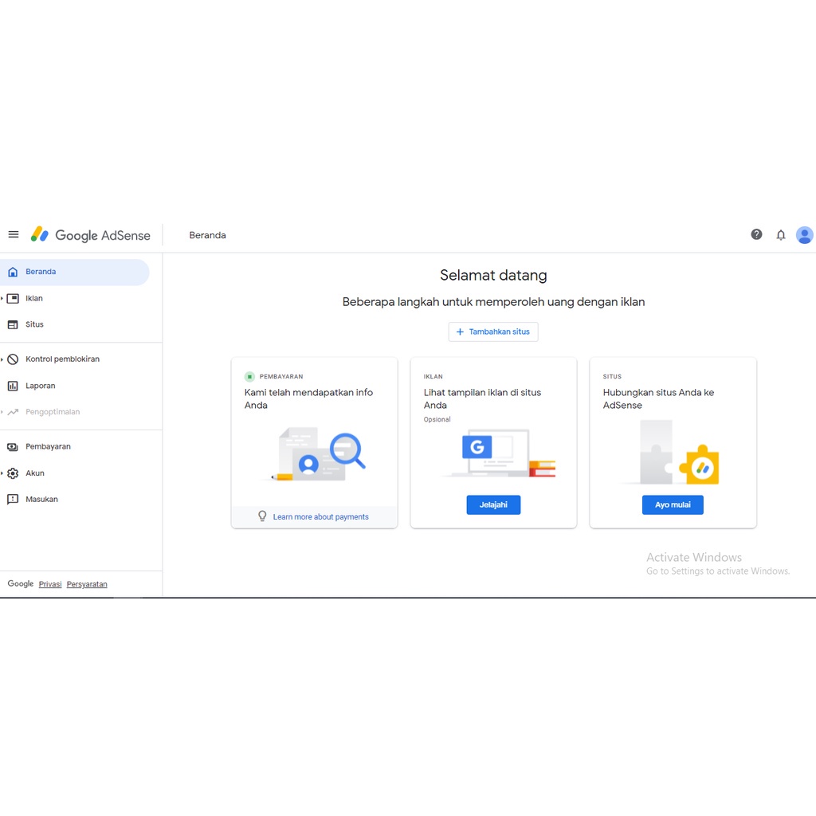
Task: Expand the Iklan section chevron
Action: (2, 298)
